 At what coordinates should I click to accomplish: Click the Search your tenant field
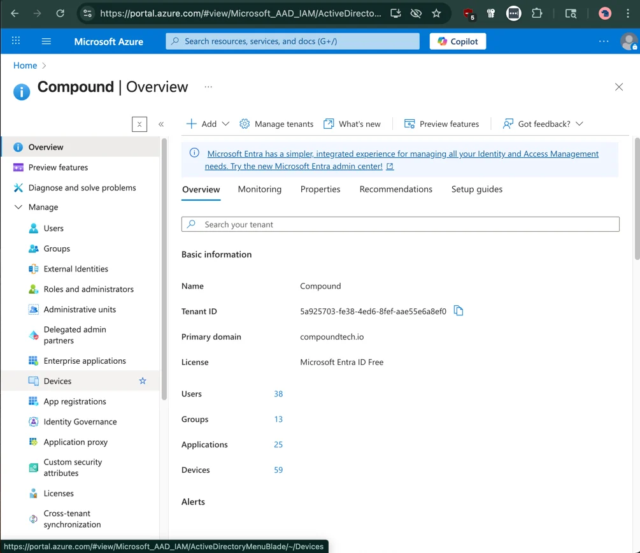[400, 224]
